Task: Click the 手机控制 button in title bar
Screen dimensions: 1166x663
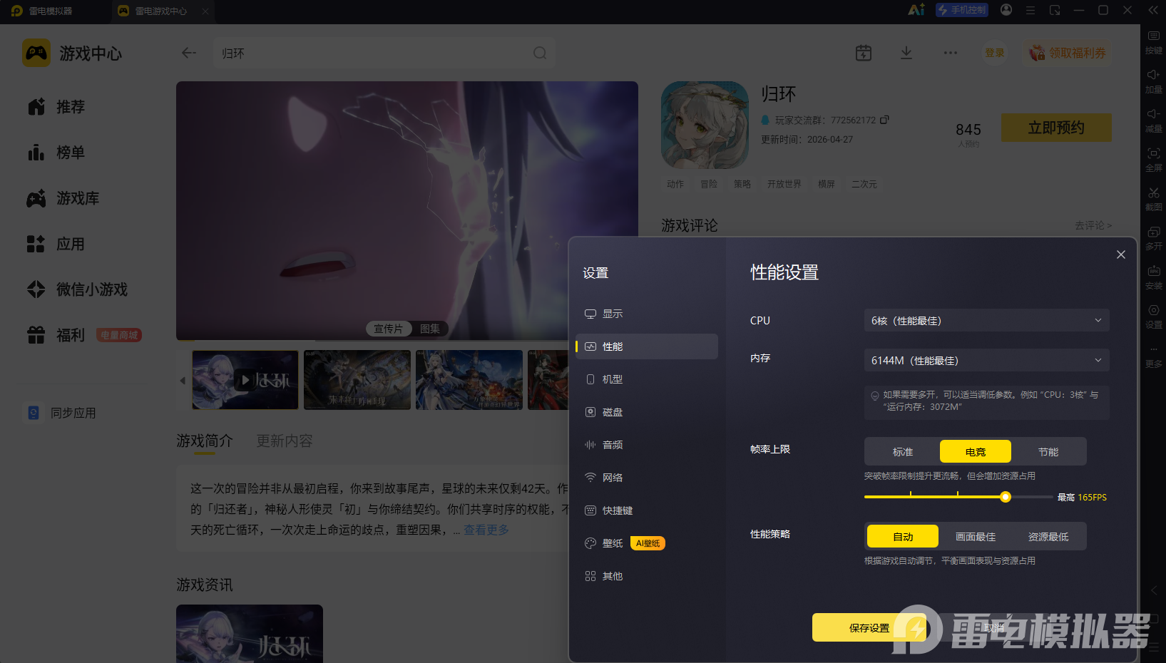Action: coord(962,10)
